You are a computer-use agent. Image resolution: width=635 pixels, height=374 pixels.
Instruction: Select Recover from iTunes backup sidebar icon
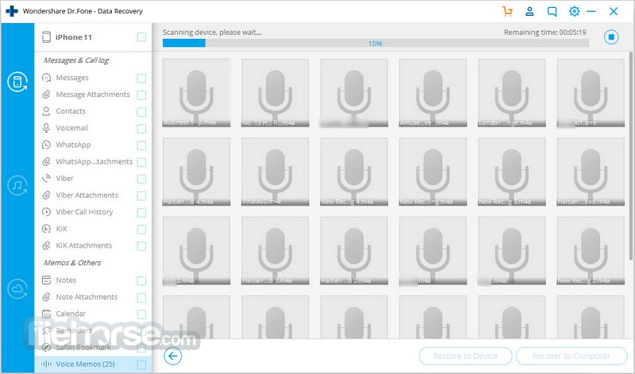(17, 186)
